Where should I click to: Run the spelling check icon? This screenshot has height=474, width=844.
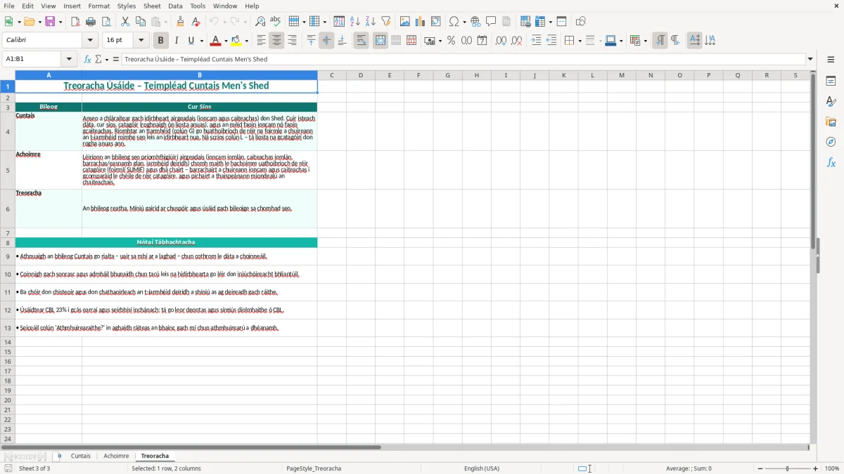(x=276, y=22)
